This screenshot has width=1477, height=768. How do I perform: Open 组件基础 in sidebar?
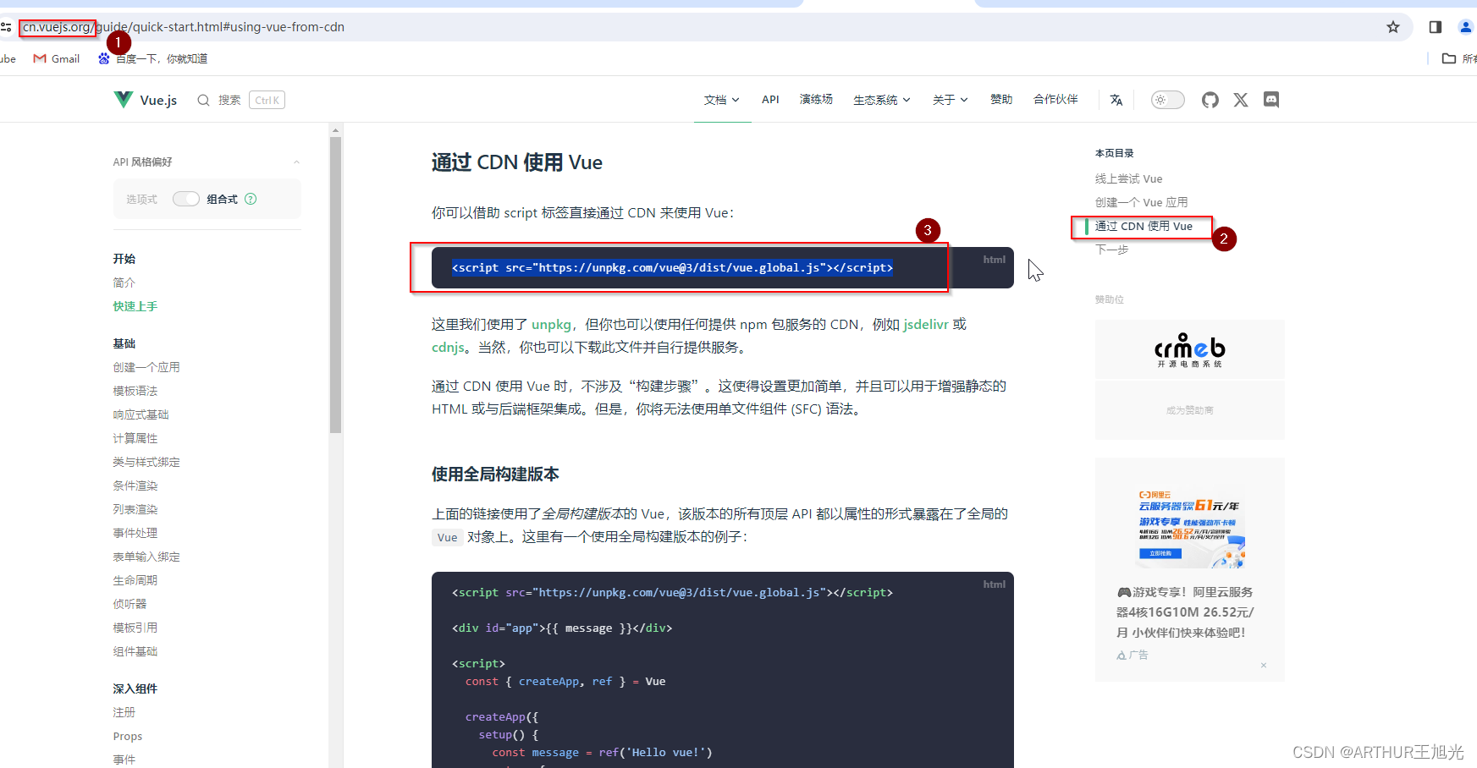pyautogui.click(x=135, y=651)
